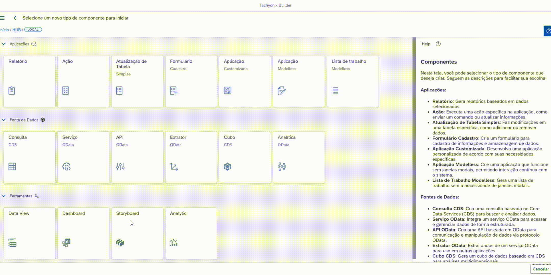Open the hamburger navigation menu
The width and height of the screenshot is (551, 275).
[x=3, y=18]
